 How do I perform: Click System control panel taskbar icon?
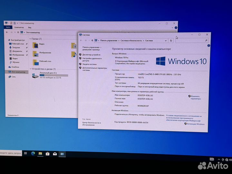(x=62, y=154)
